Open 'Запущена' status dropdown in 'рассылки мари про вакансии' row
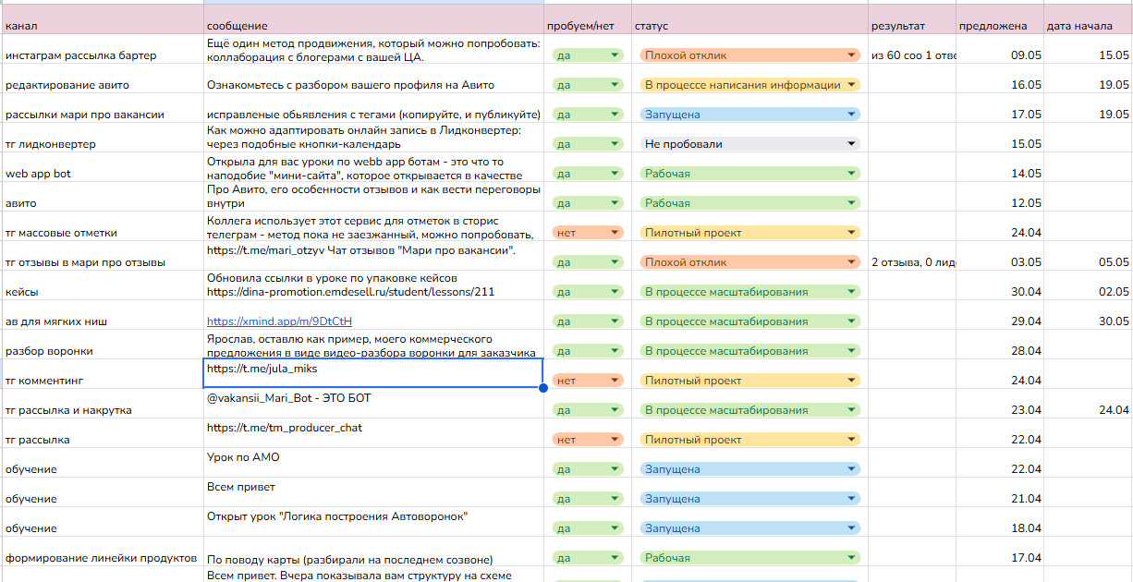The width and height of the screenshot is (1133, 582). click(851, 115)
